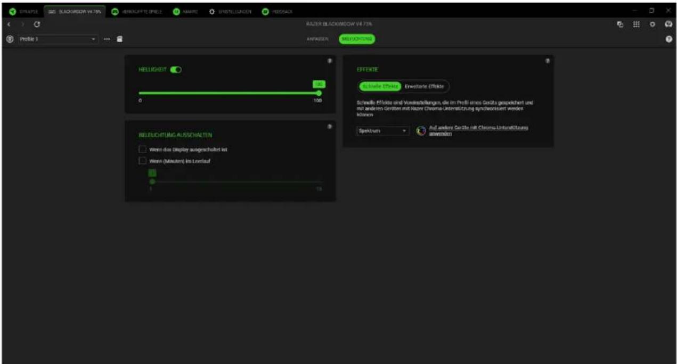Open the Einstellungen tab
The height and width of the screenshot is (364, 677).
(231, 11)
